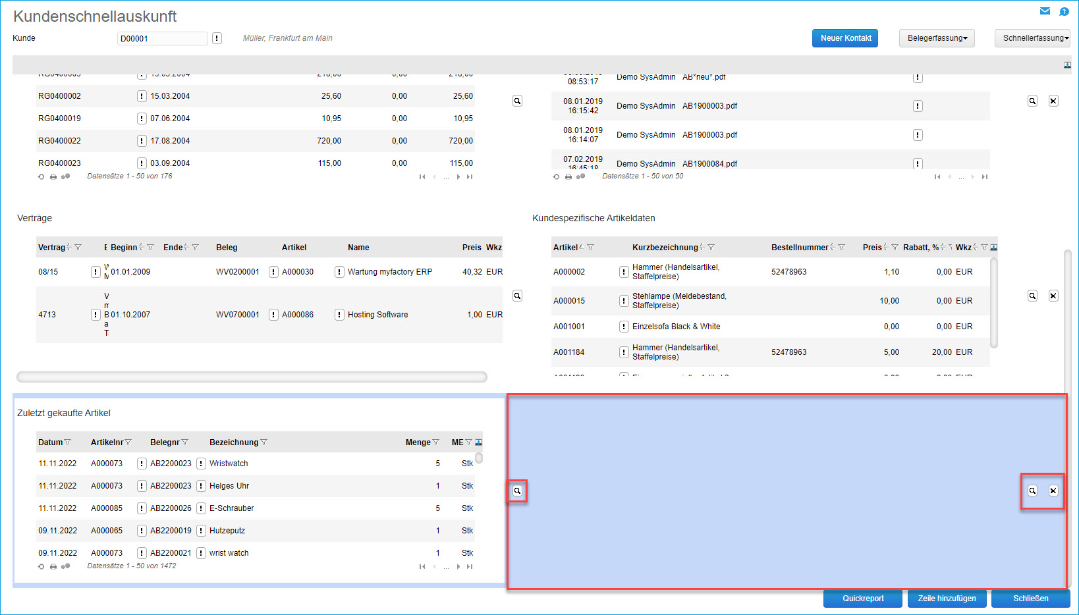Open info icon for article A000015 Stehlampe
The image size is (1079, 615).
pos(624,301)
